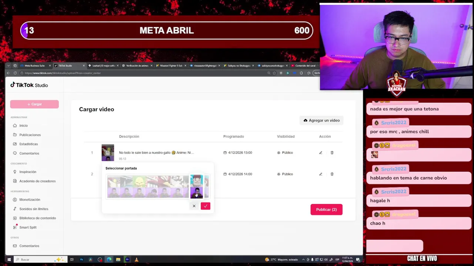This screenshot has width=474, height=266.
Task: Bookmark page with star icon
Action: (x=274, y=73)
